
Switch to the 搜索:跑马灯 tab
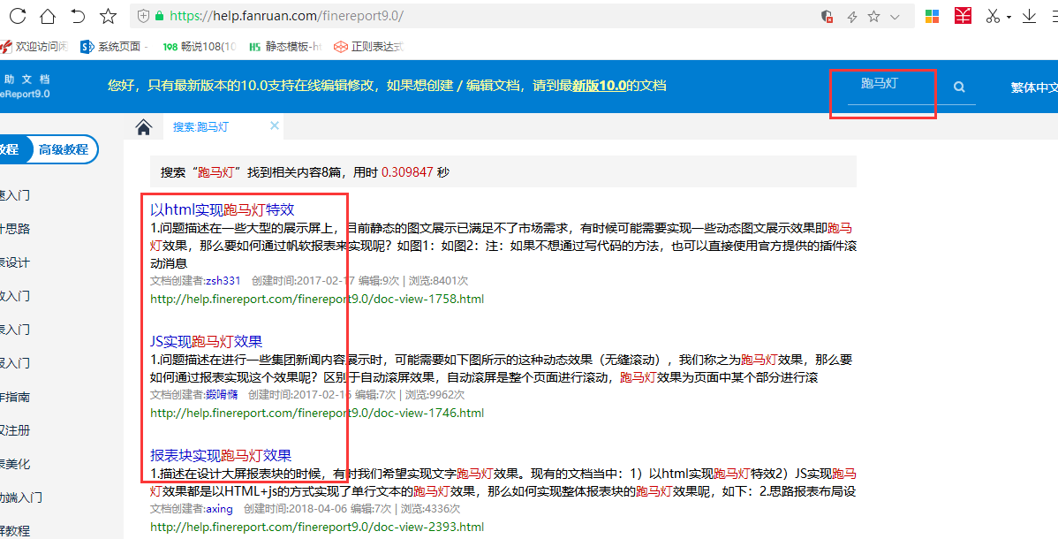[200, 127]
